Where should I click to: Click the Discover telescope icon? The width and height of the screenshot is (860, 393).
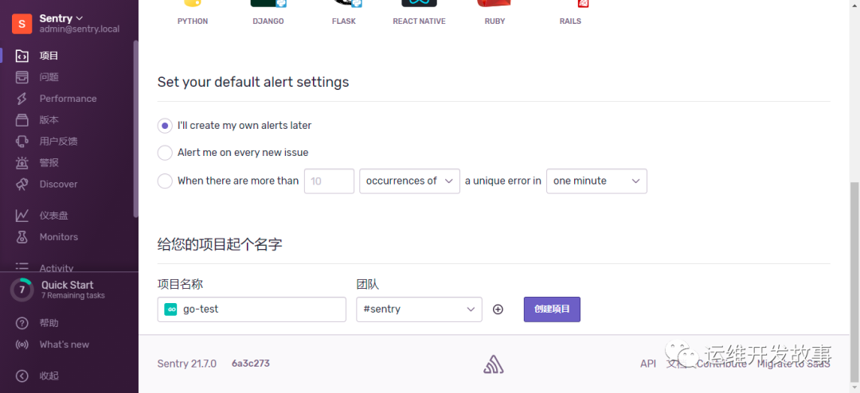22,184
